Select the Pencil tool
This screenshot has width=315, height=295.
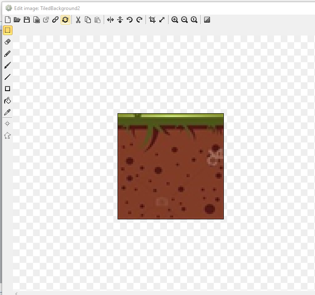(8, 53)
